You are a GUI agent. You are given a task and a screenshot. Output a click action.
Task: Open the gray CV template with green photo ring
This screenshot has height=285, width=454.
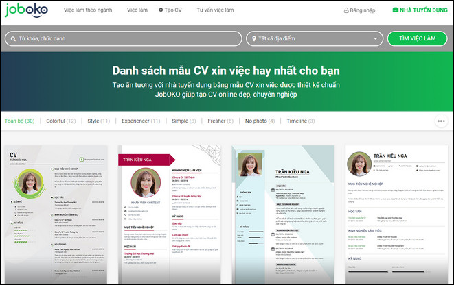point(56,214)
